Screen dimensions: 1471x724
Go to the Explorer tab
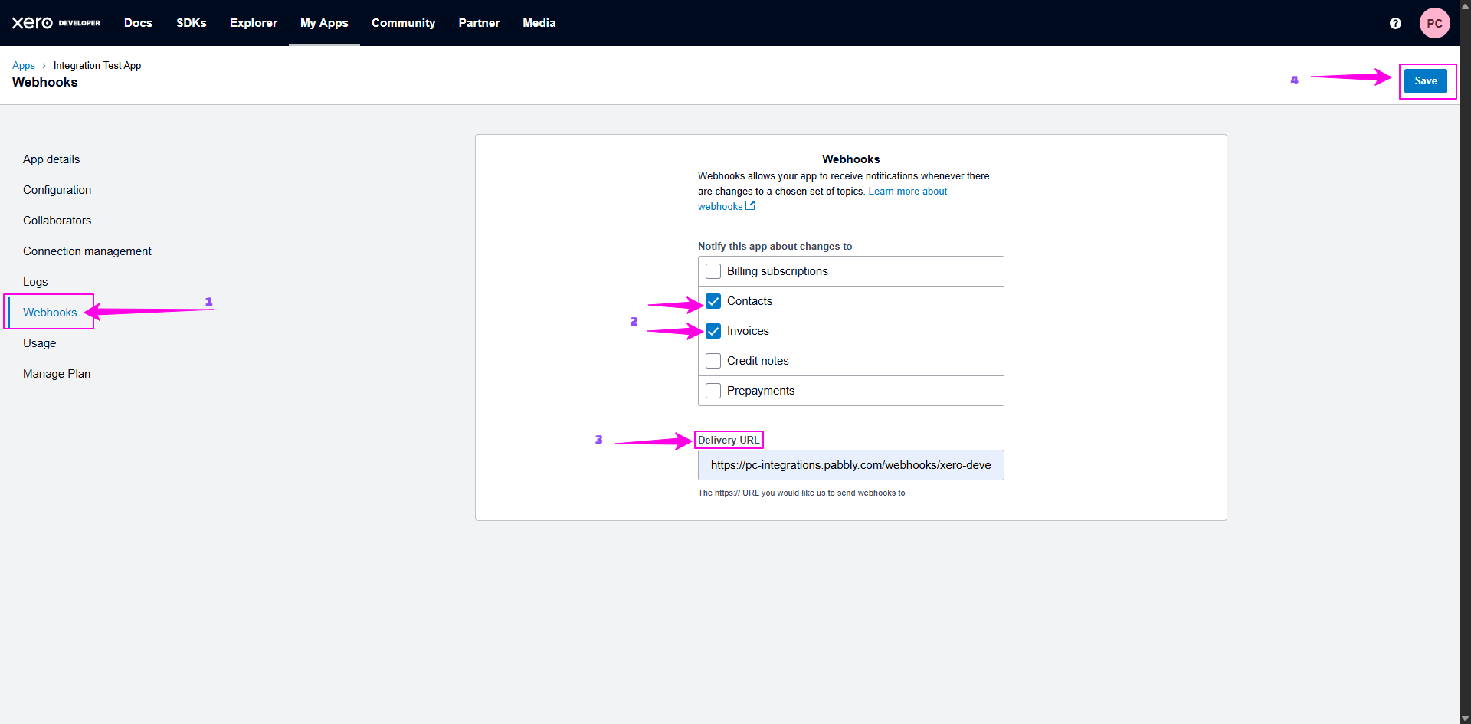[x=254, y=23]
